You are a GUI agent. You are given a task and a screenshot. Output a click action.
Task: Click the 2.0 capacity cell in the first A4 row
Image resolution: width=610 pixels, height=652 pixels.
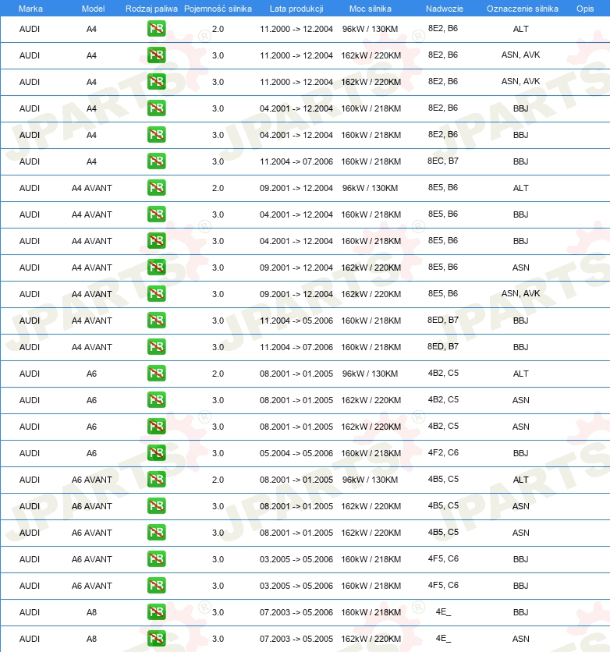(x=218, y=29)
